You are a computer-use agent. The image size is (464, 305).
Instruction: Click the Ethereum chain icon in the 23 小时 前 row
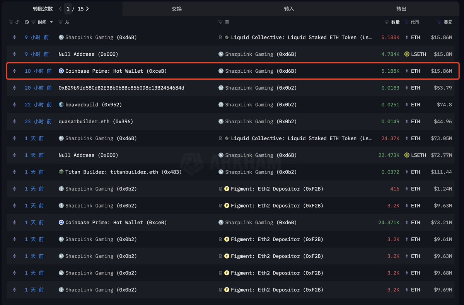pyautogui.click(x=15, y=121)
